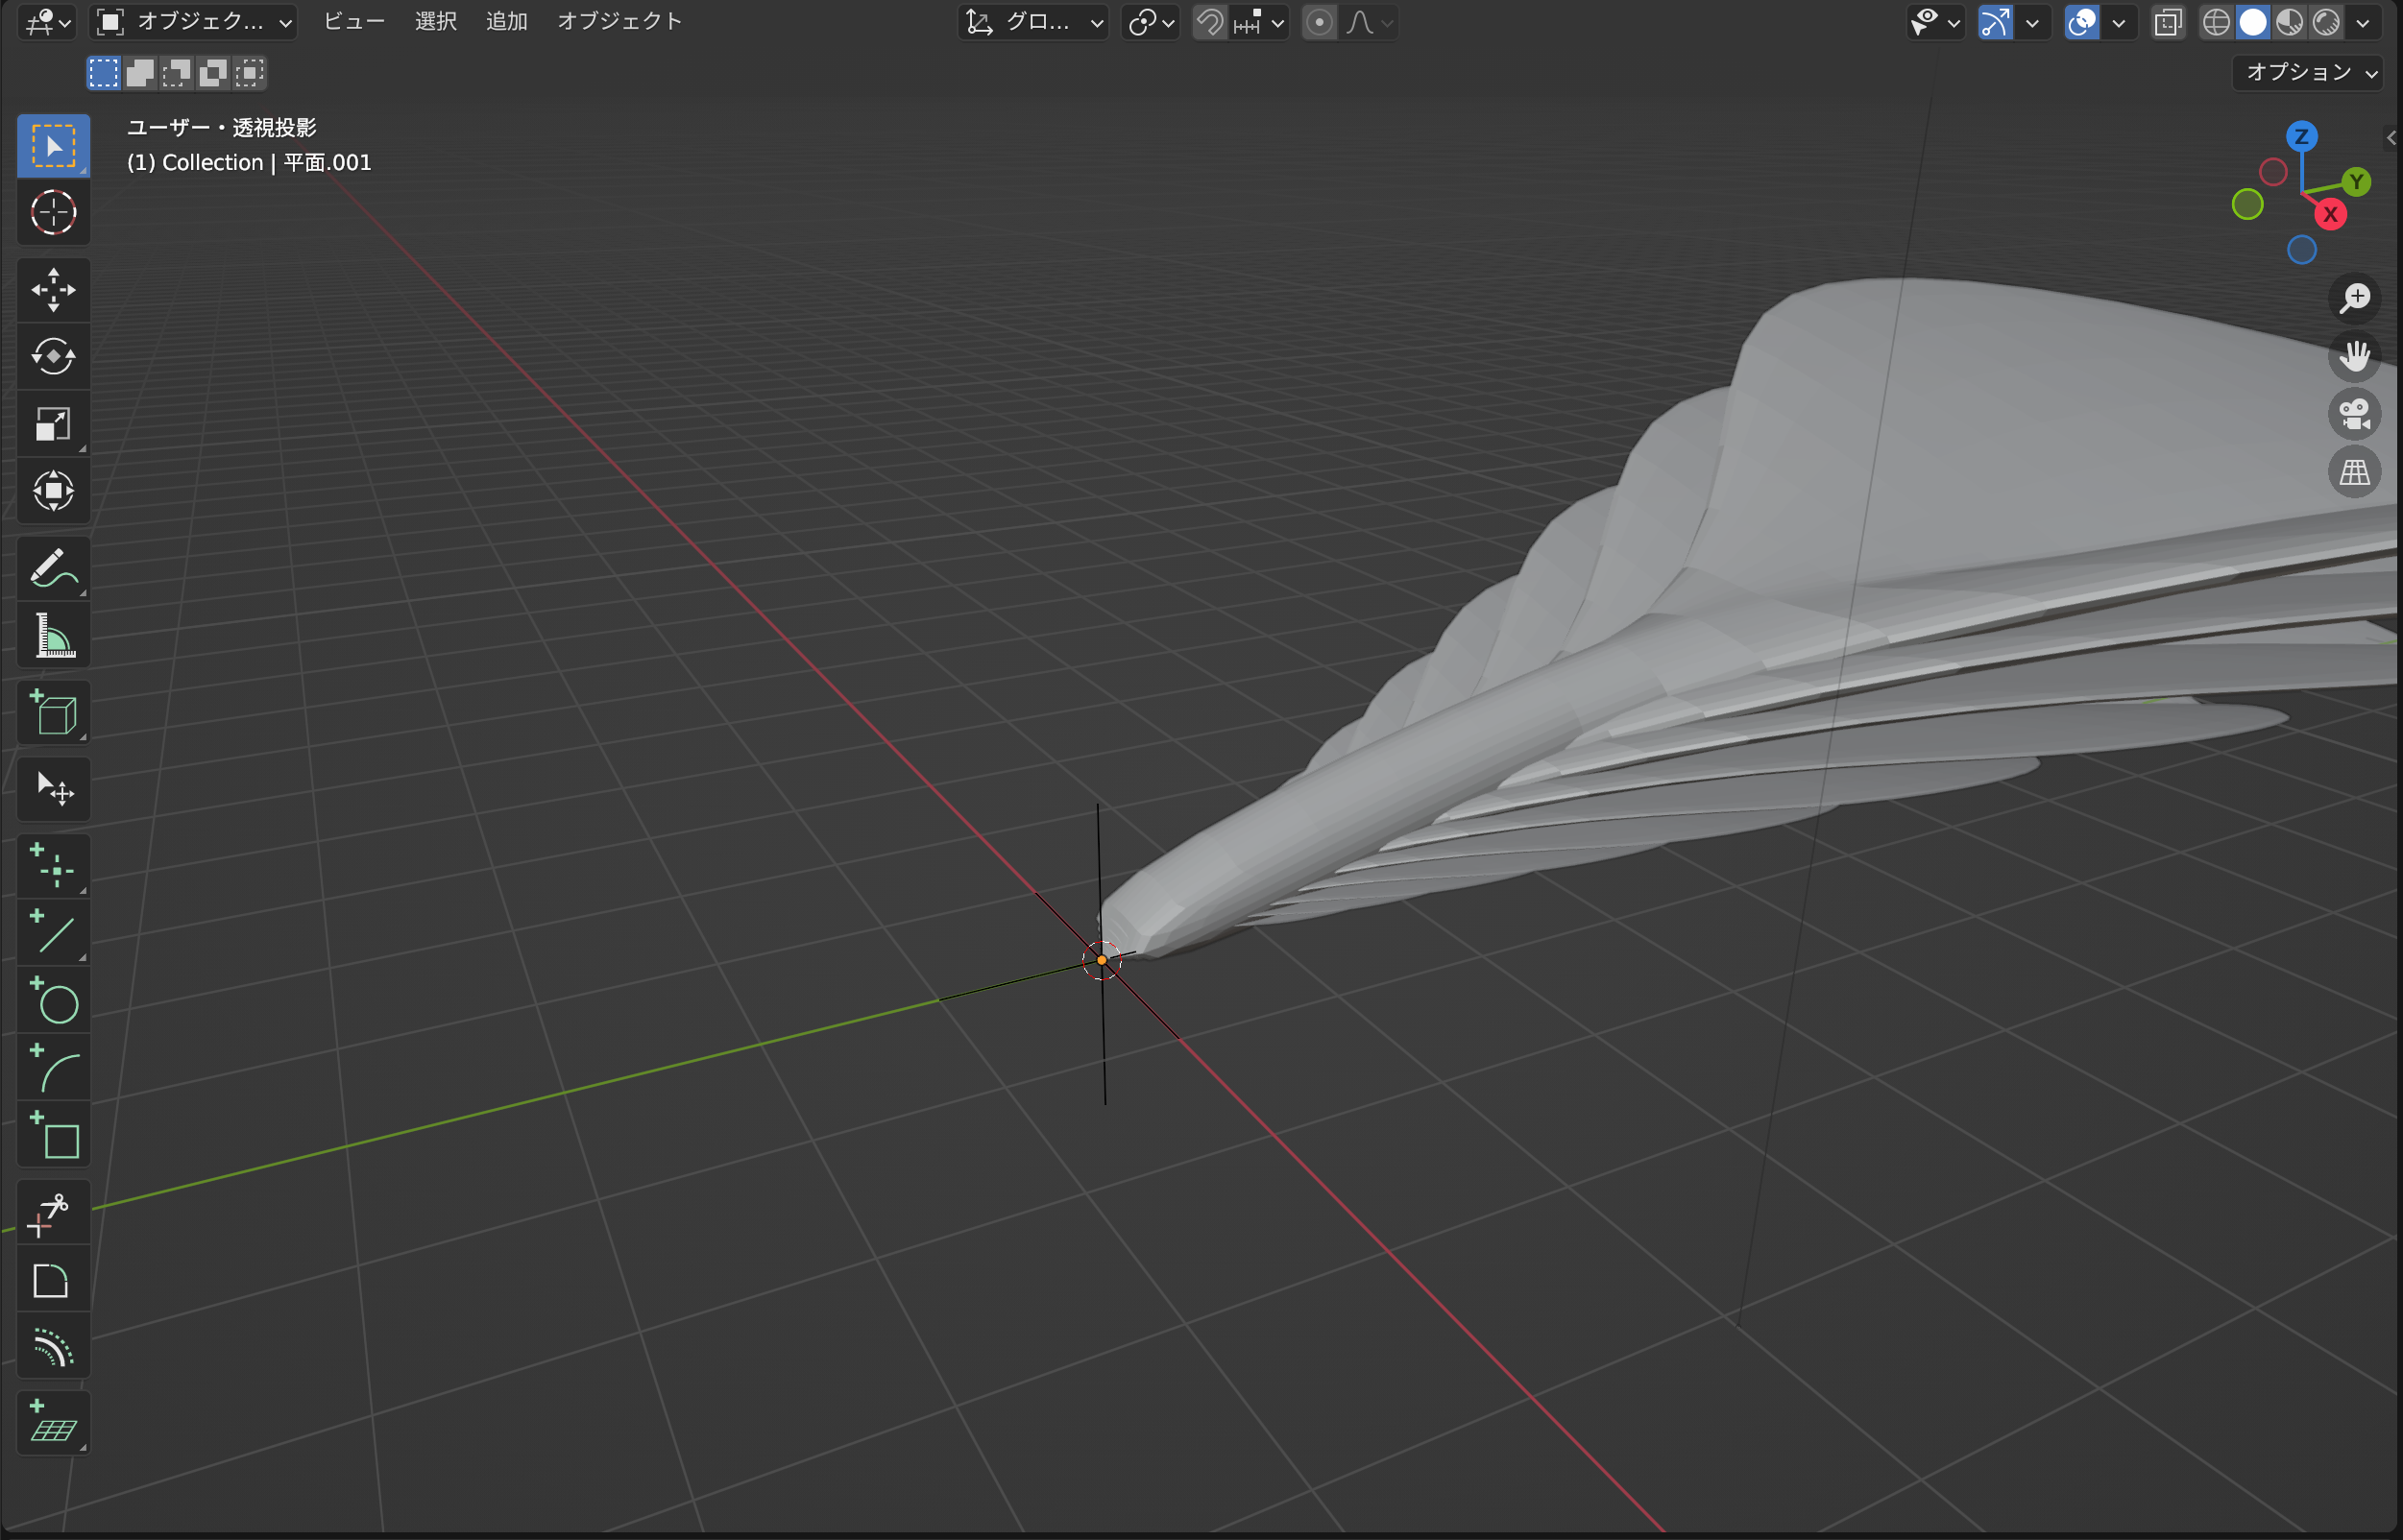Set selection mode to new selection

pyautogui.click(x=103, y=72)
